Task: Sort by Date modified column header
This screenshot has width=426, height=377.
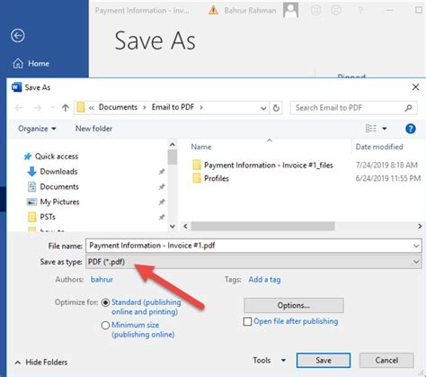Action: [x=379, y=147]
